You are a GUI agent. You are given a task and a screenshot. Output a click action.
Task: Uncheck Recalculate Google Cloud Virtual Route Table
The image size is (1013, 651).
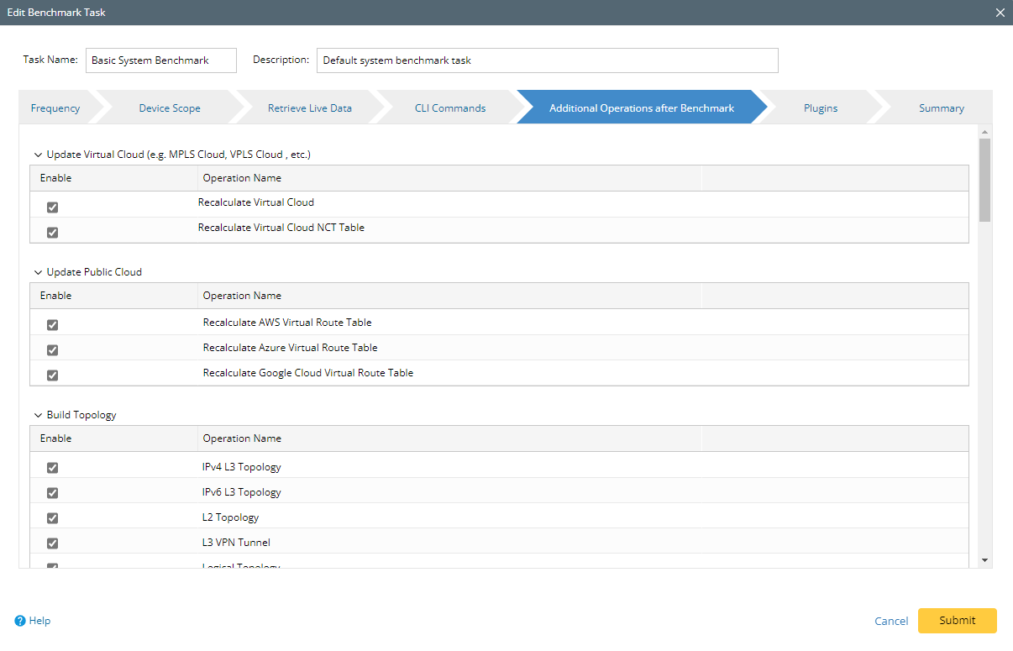tap(52, 375)
